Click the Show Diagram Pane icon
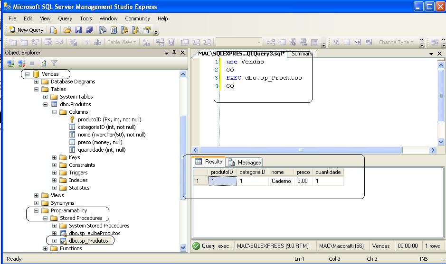This screenshot has height=264, width=446. tap(336, 42)
